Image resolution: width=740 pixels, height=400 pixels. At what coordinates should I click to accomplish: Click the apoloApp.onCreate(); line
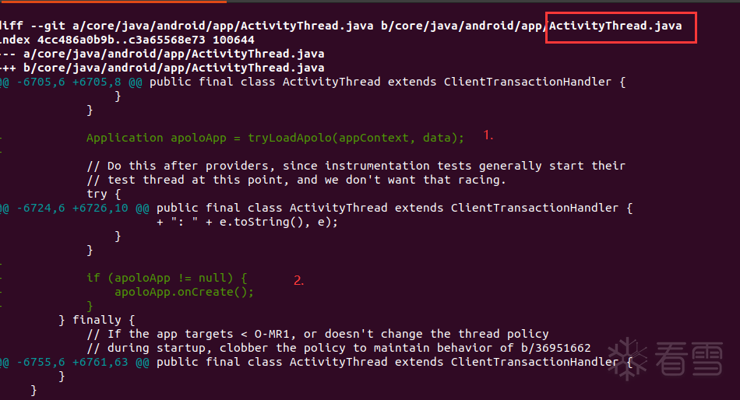(x=184, y=292)
